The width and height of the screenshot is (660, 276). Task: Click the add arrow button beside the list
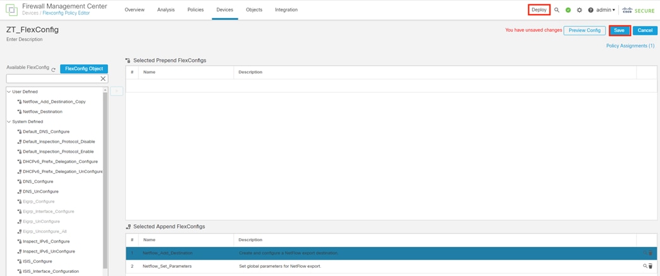[x=116, y=92]
